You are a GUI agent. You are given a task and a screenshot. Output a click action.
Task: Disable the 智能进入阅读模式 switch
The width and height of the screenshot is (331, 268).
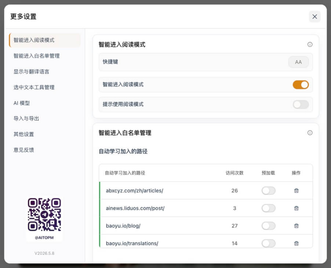coord(301,85)
